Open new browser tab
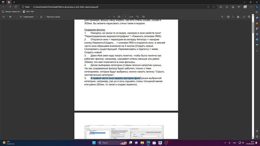 (14, 2)
